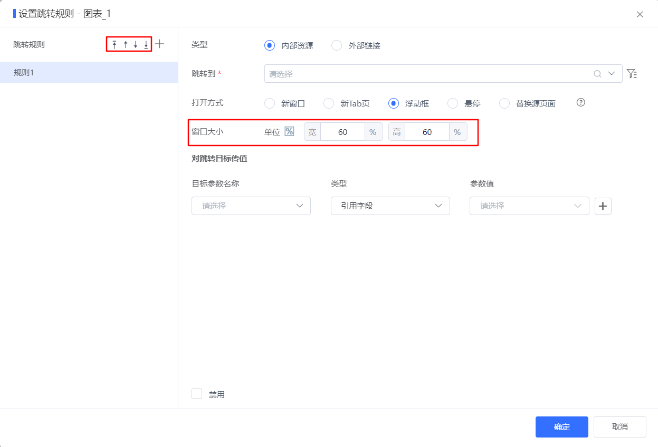Toggle the unit percent icon beside 单位
This screenshot has width=658, height=447.
[x=289, y=131]
